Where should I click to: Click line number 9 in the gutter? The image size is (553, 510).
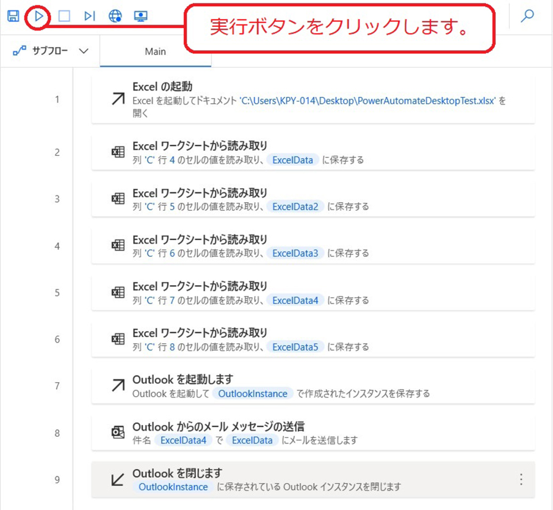pyautogui.click(x=57, y=479)
